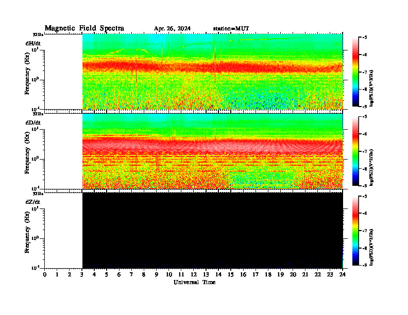Click the color bar beside dD/dt panel
Viewport: 408px width, 315px height.
tap(355, 151)
